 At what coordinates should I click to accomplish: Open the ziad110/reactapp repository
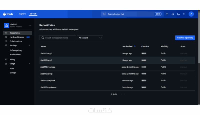pos(48,67)
